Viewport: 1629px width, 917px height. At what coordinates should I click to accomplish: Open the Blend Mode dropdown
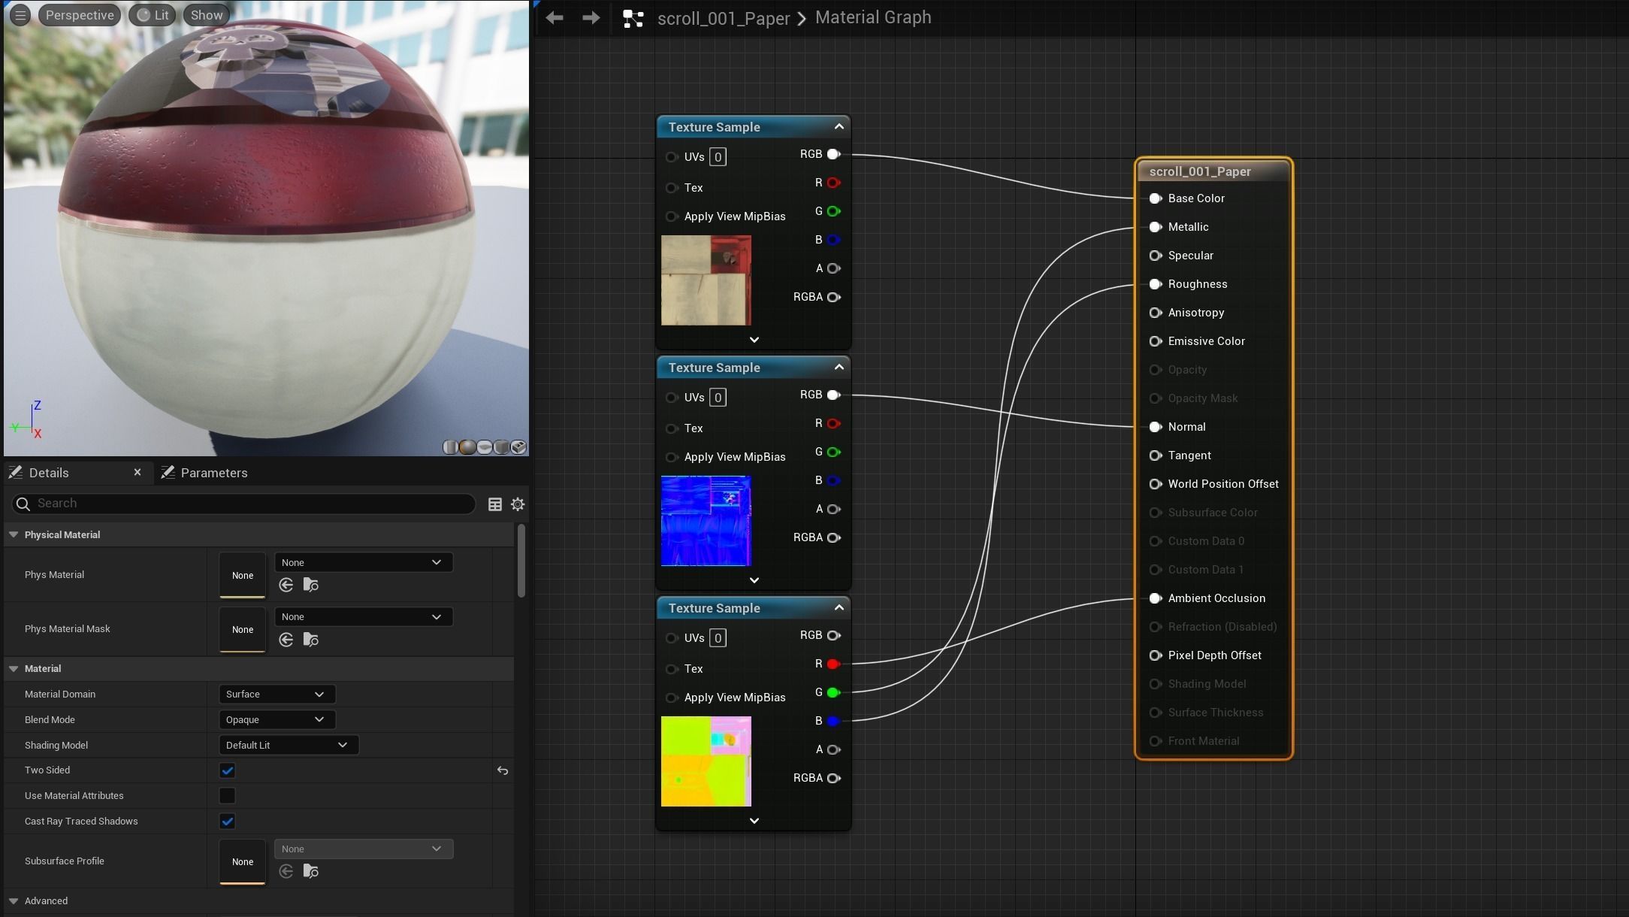[276, 720]
